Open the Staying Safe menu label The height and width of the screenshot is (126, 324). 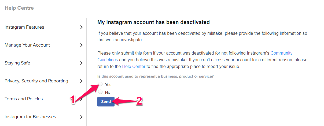17,63
